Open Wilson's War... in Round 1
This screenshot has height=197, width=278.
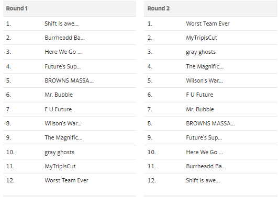pyautogui.click(x=63, y=123)
